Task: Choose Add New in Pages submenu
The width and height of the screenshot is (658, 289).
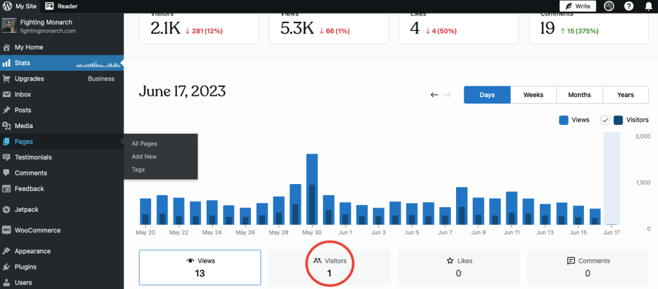Action: pyautogui.click(x=144, y=156)
